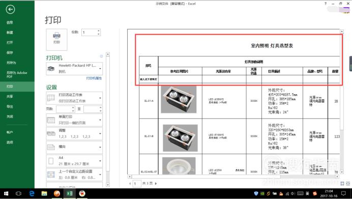Click the Print button with printer icon

tap(56, 39)
